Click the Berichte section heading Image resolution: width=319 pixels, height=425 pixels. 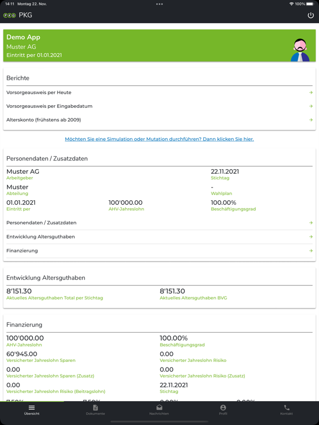tap(18, 78)
